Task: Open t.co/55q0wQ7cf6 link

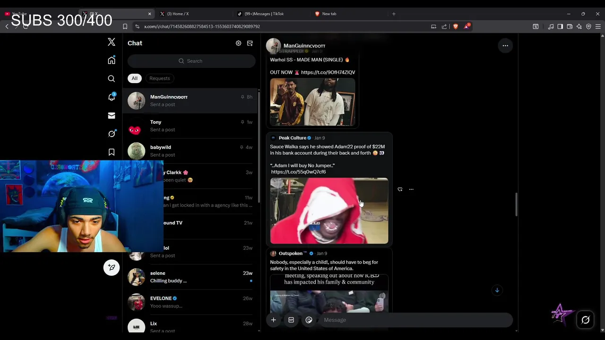Action: point(298,172)
